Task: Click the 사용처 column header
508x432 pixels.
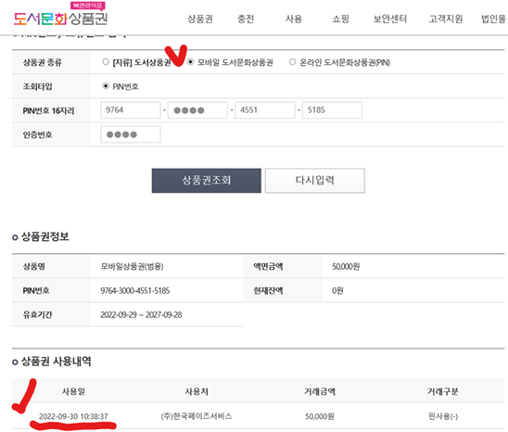Action: pyautogui.click(x=197, y=391)
